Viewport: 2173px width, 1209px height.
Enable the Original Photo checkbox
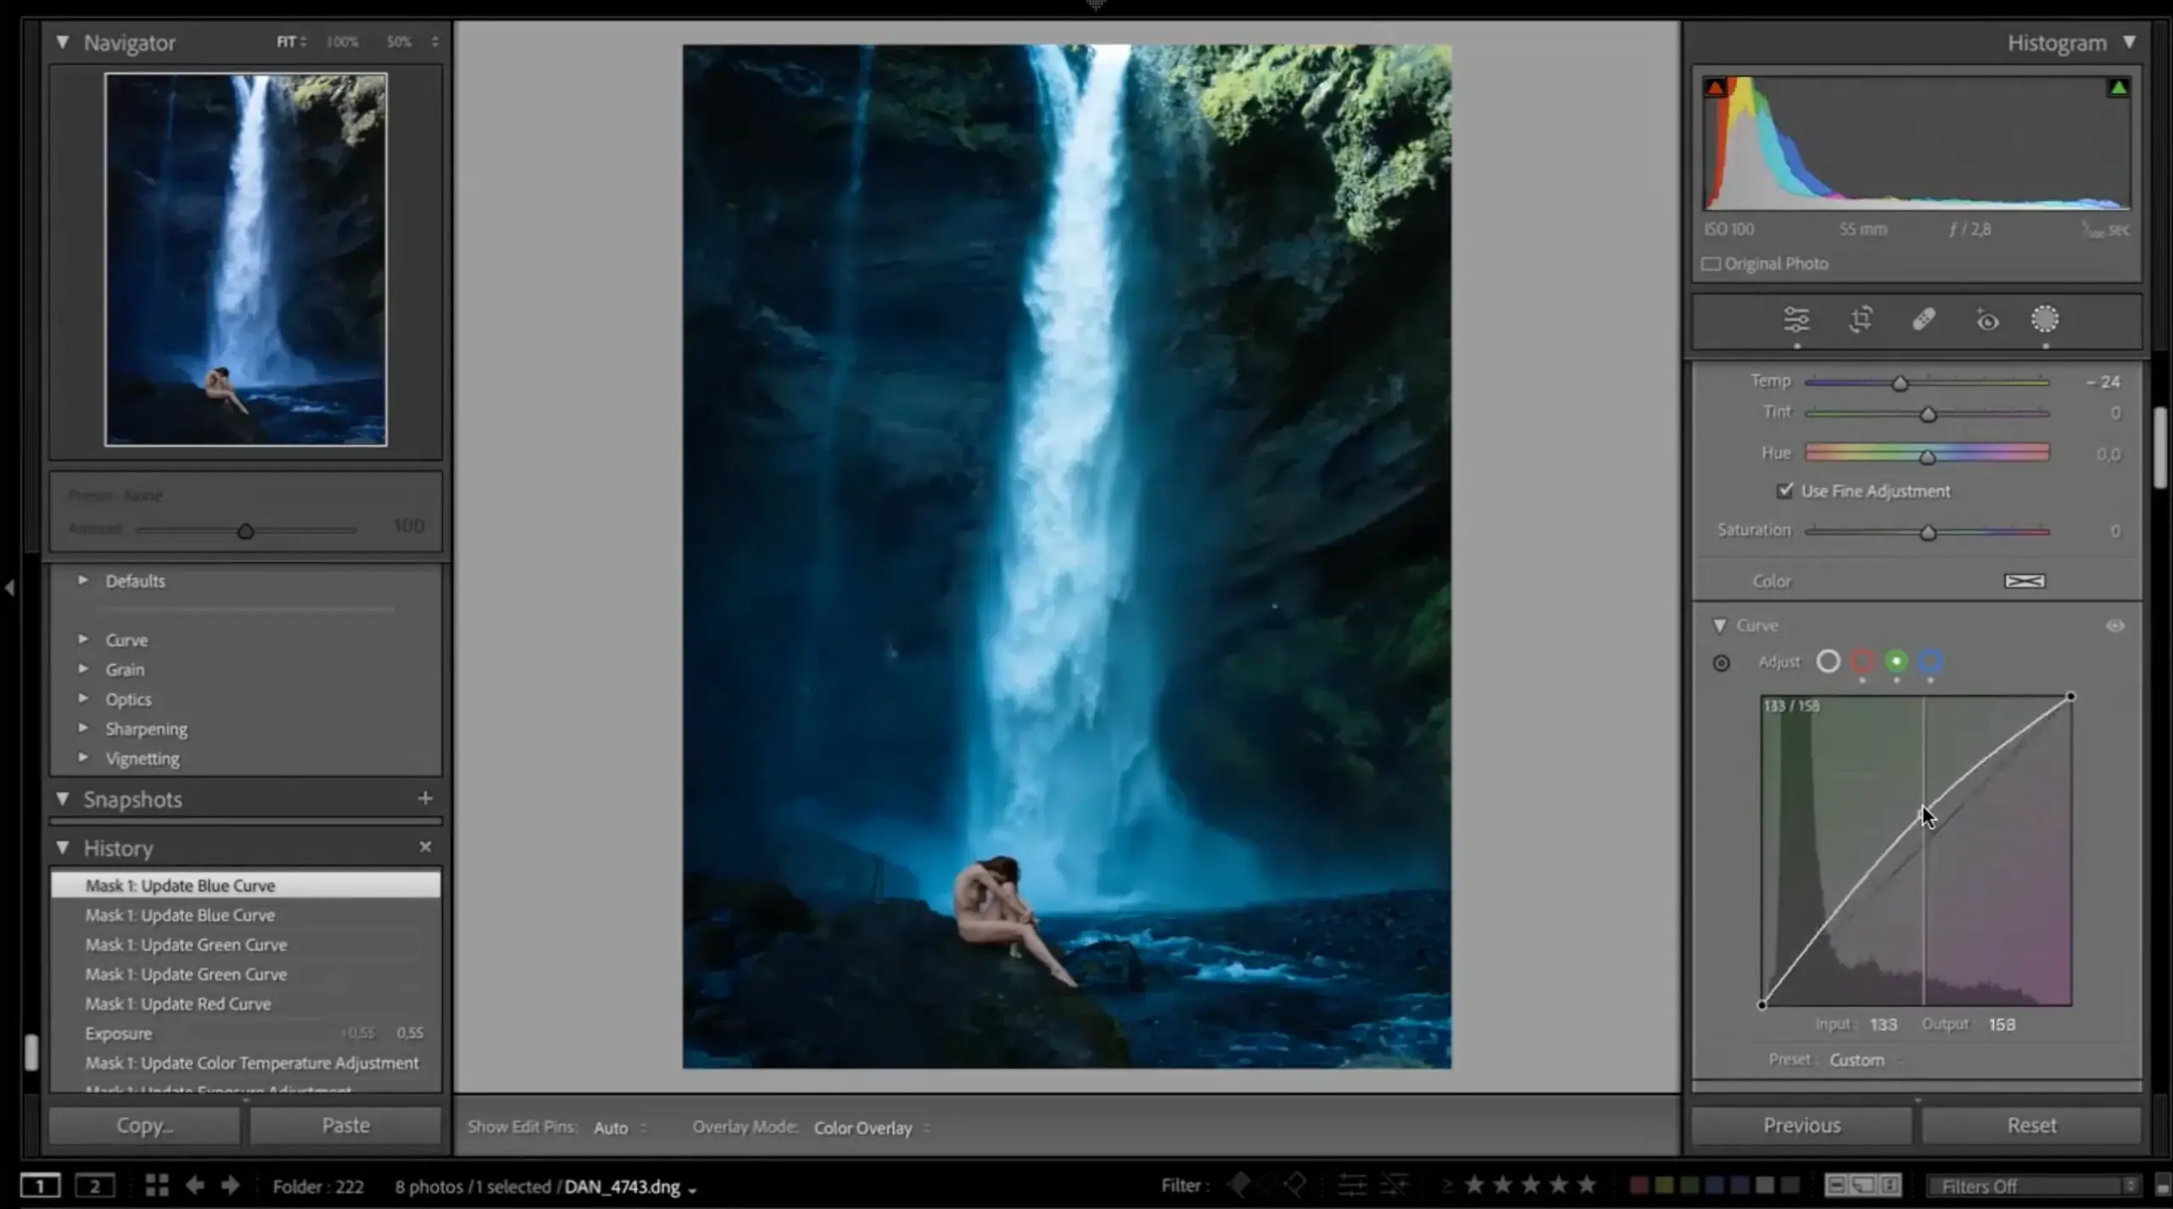(x=1711, y=264)
